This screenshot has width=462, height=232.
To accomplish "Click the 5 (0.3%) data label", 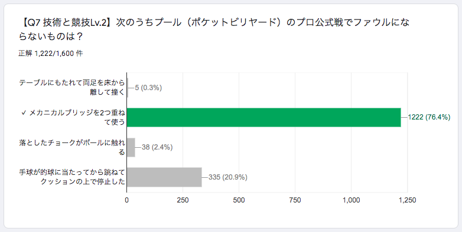I will click(x=148, y=88).
